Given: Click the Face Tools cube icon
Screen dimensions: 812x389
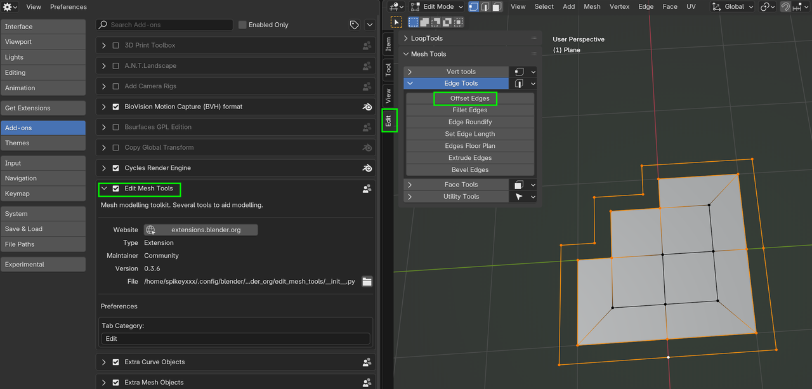Looking at the screenshot, I should (519, 185).
